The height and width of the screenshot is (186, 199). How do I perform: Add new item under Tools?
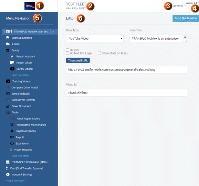19,156
